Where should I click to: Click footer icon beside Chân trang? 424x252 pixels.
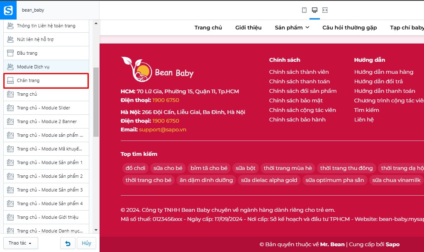[10, 80]
